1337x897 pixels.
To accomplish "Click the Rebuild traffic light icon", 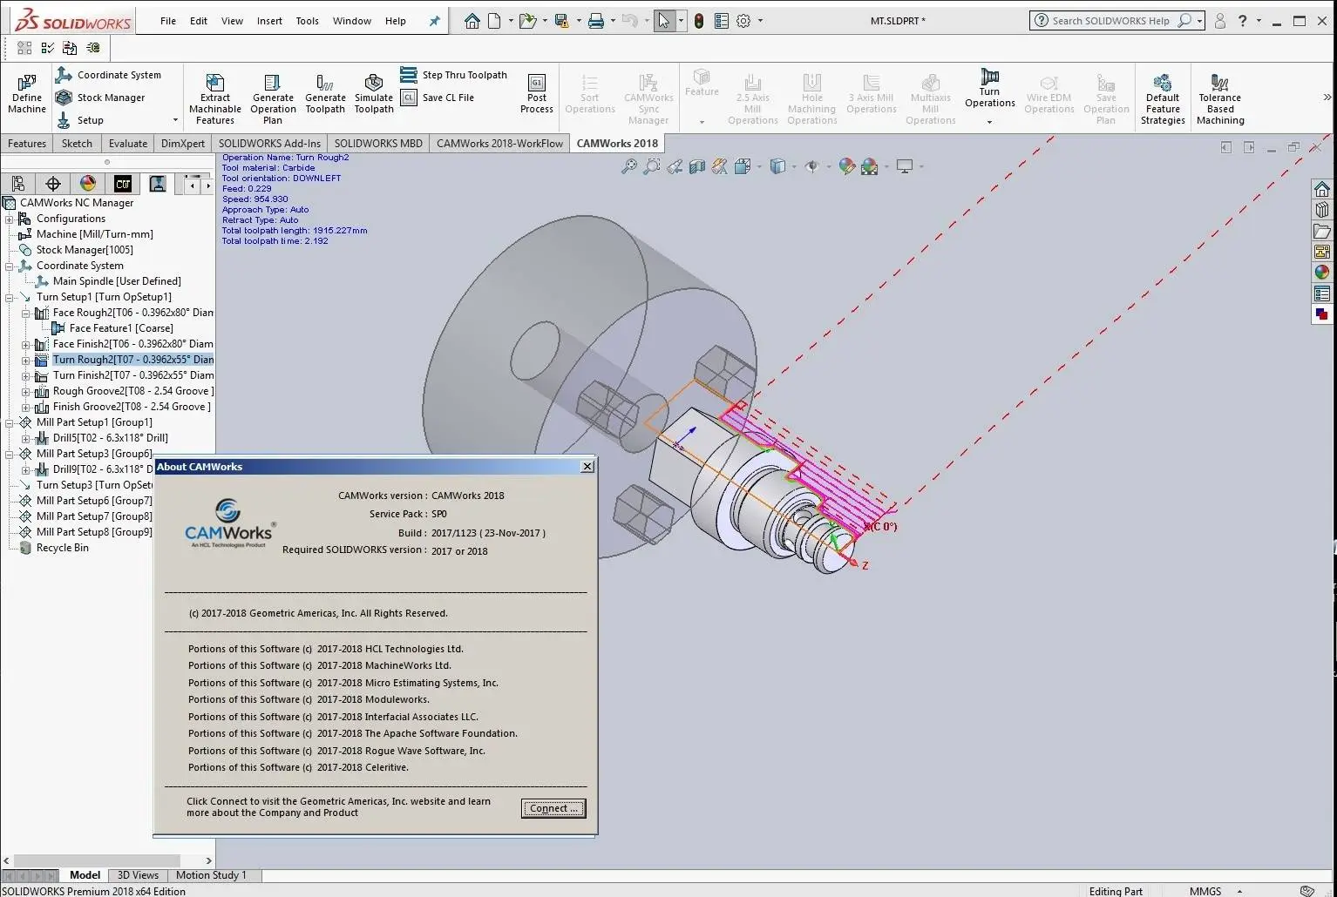I will click(698, 21).
